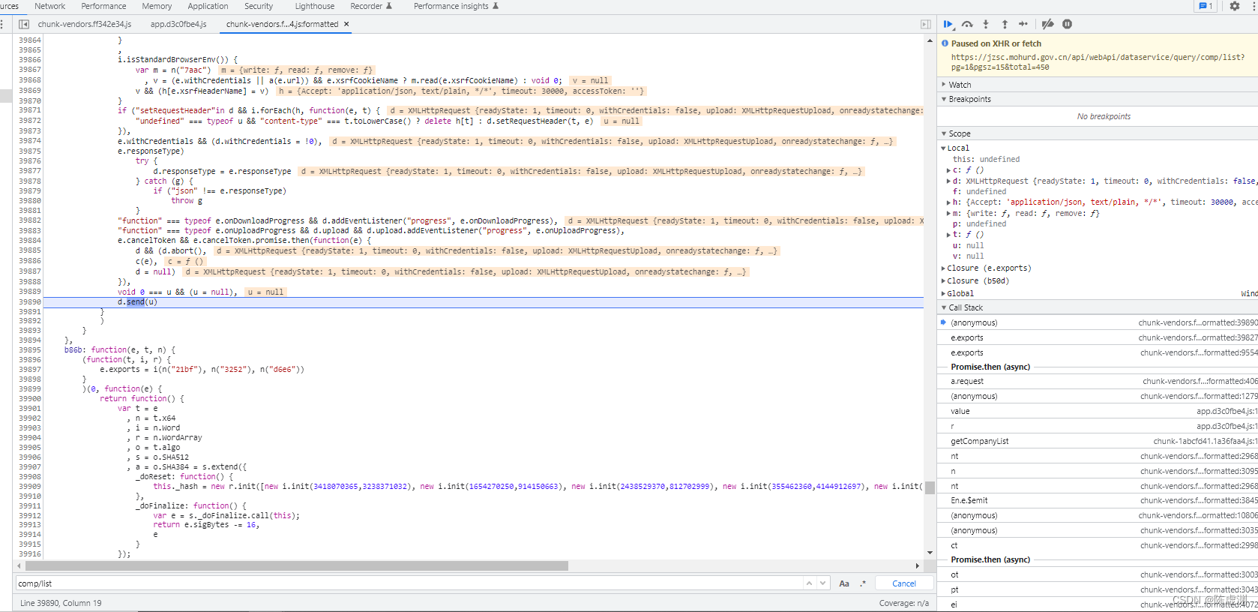Click the Step debugger arrow icon
The width and height of the screenshot is (1258, 612).
[x=1023, y=24]
